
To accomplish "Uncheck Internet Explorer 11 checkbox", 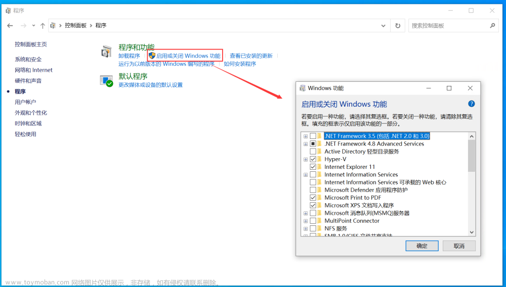I will click(313, 167).
